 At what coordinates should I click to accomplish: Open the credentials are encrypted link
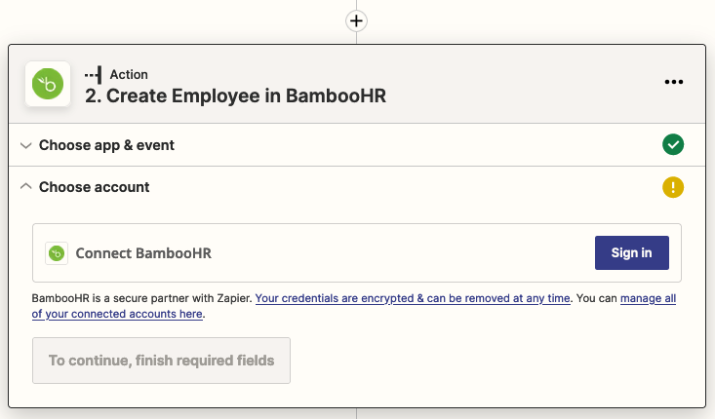[x=413, y=298]
